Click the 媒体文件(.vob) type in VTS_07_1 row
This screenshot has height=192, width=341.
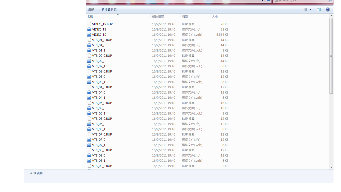pyautogui.click(x=192, y=145)
